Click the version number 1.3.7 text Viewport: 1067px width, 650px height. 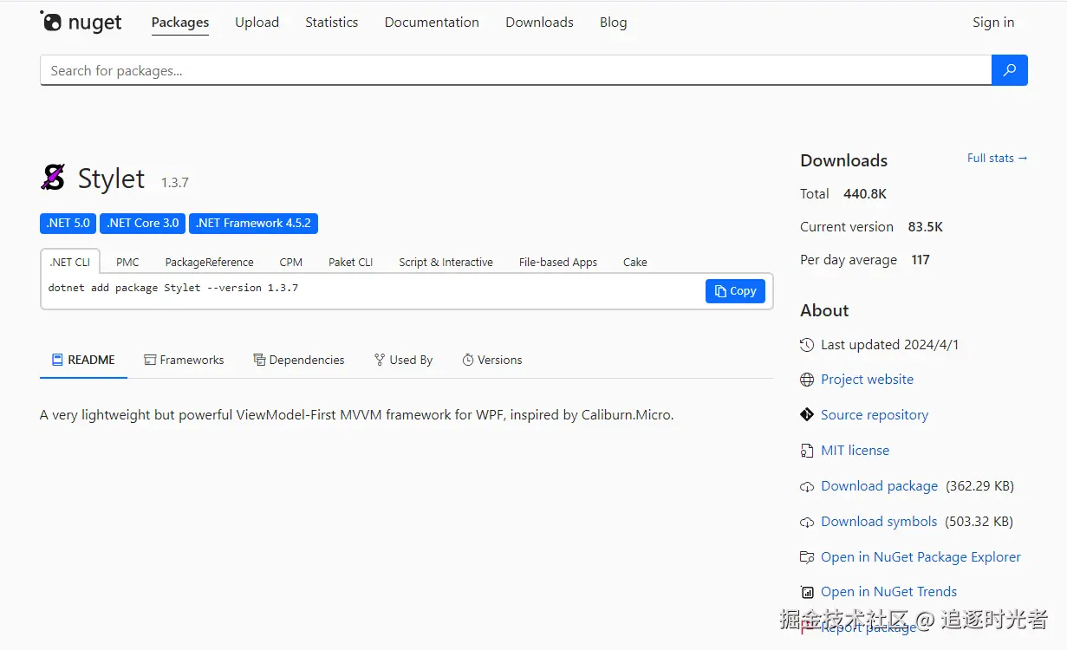[174, 183]
